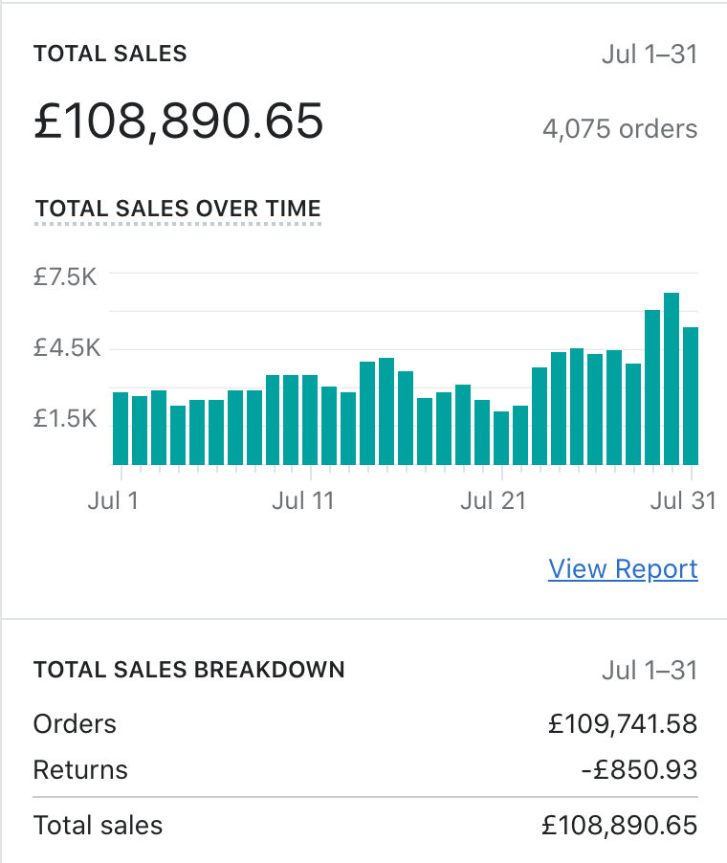Screen dimensions: 727x863
Task: Click the Total Sales Breakdown heading
Action: click(x=188, y=670)
